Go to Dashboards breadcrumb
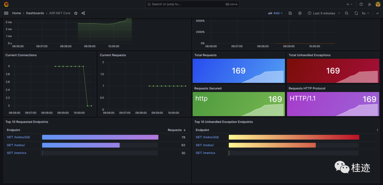 [35, 13]
